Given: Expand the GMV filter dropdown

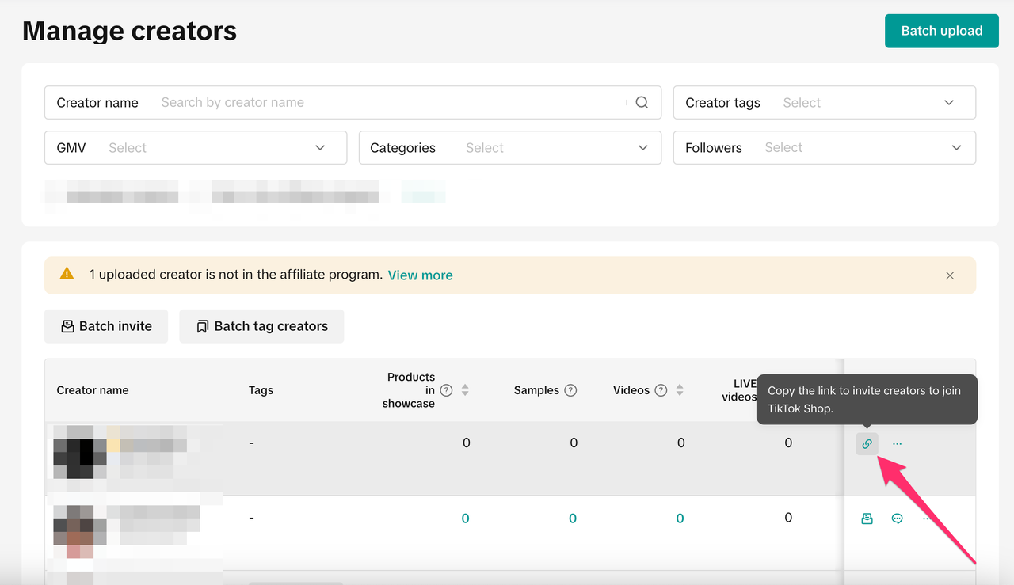Looking at the screenshot, I should 196,148.
